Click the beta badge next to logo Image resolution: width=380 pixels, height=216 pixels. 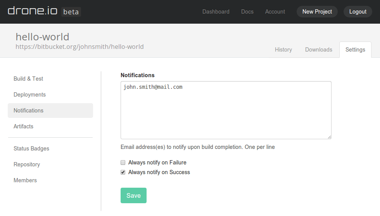click(x=71, y=12)
